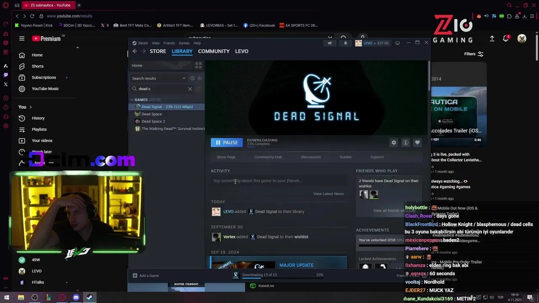Open Yayıncı Paneli Kick bookmark

[34, 25]
